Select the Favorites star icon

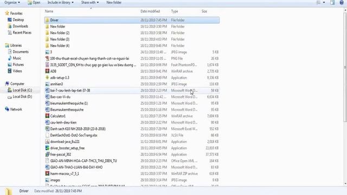click(x=7, y=13)
